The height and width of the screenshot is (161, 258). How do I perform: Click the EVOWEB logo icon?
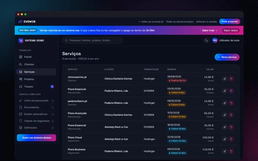20,21
